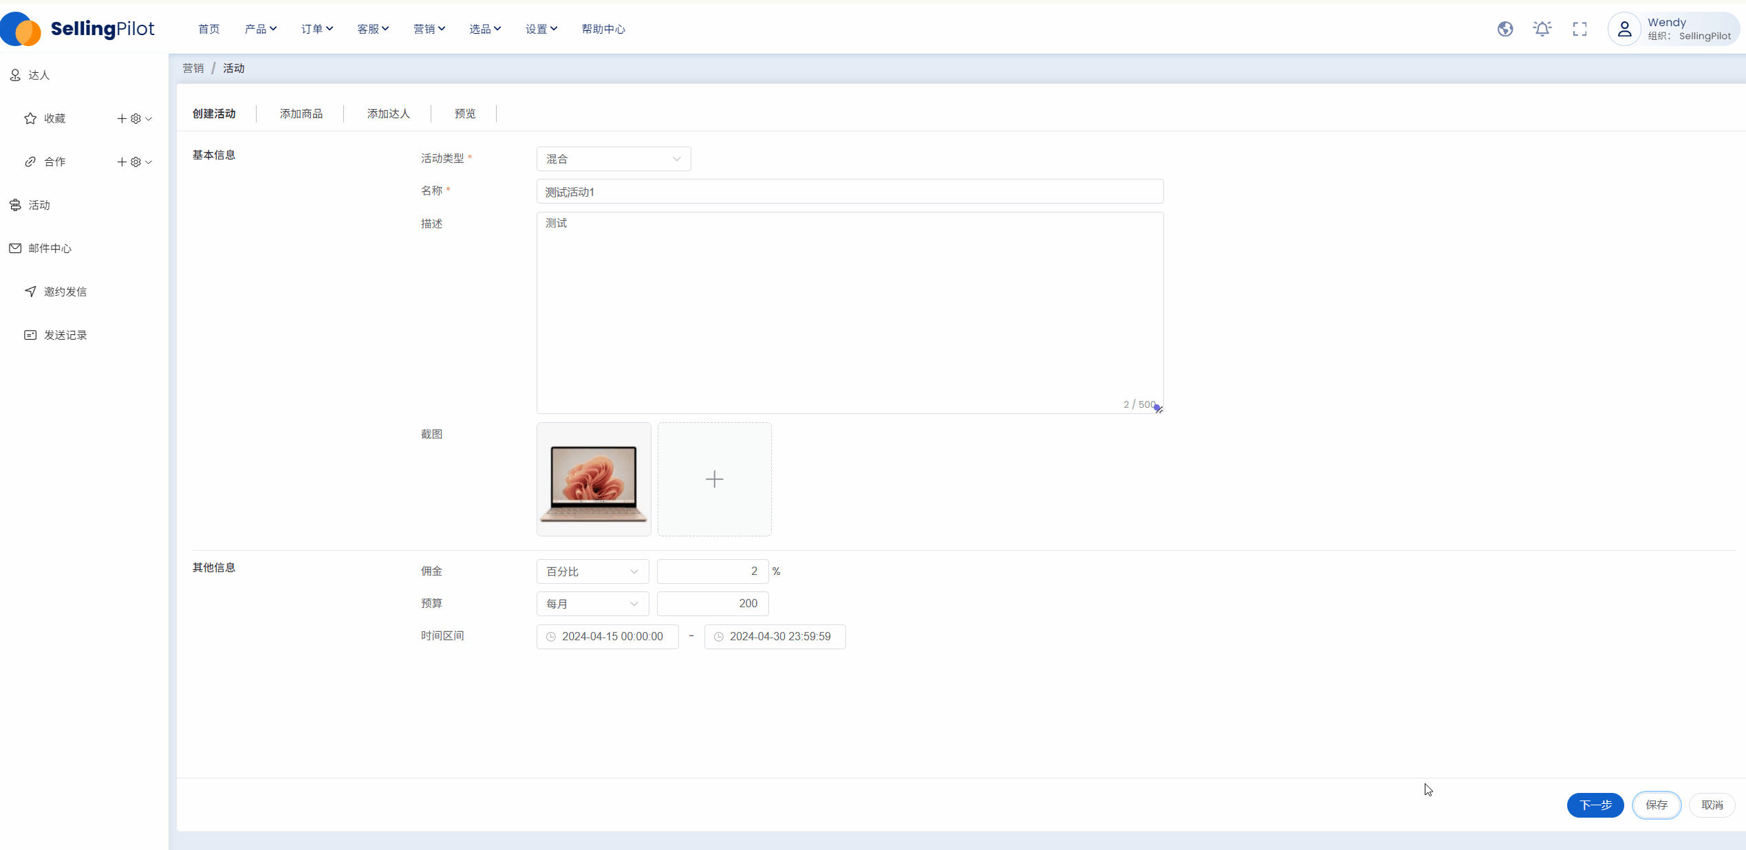This screenshot has height=850, width=1746.
Task: Open gear settings beside 合作
Action: (136, 162)
